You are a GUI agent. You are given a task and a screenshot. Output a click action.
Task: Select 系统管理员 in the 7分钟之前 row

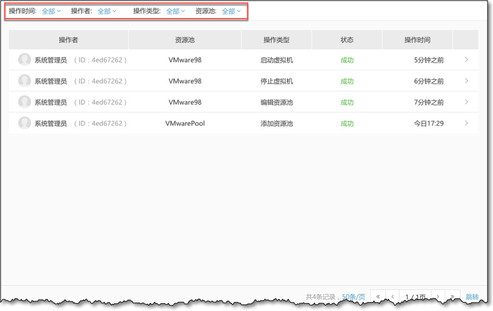coord(51,102)
